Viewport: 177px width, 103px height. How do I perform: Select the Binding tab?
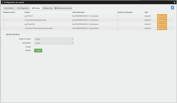(36, 8)
